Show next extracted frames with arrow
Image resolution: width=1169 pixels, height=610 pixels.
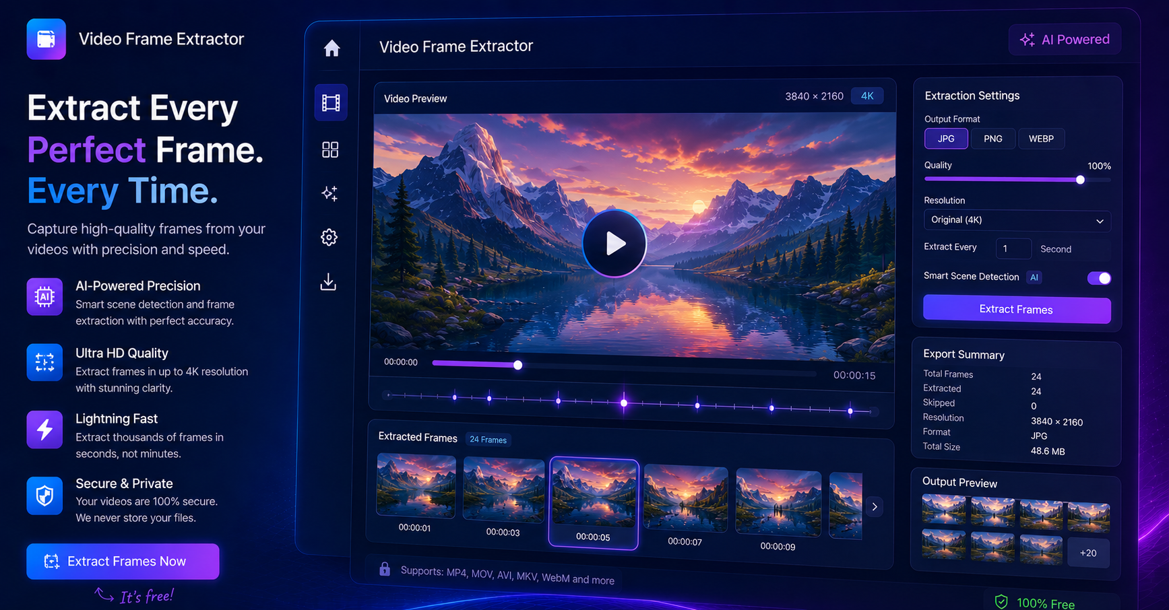tap(875, 506)
